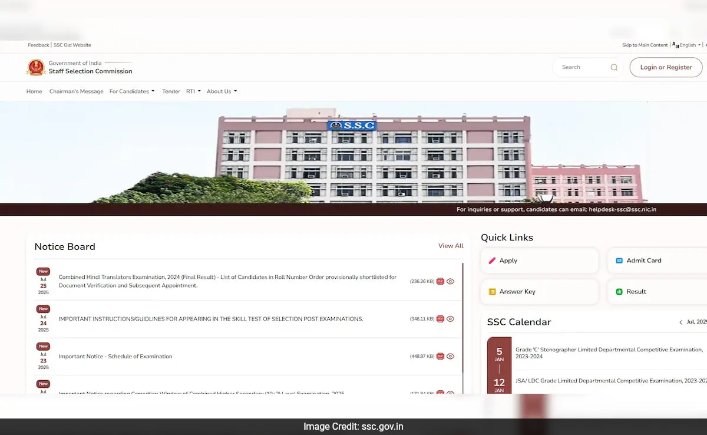Expand the About Us dropdown
Screen dimensions: 707x435
[x=222, y=91]
